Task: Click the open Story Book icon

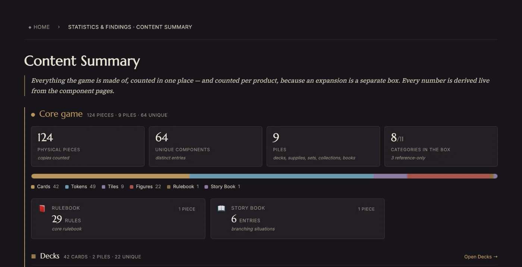Action: pos(221,208)
